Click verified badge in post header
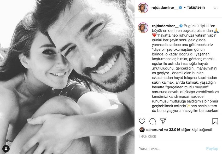Viewport: 222px width, 154px height. [180, 8]
